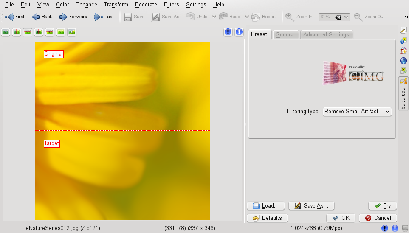Open the Transform menu

click(x=116, y=4)
